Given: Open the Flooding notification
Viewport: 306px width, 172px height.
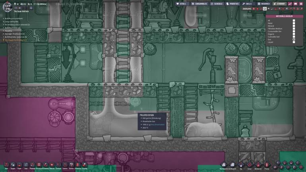Looking at the screenshot, I should coord(8,31).
